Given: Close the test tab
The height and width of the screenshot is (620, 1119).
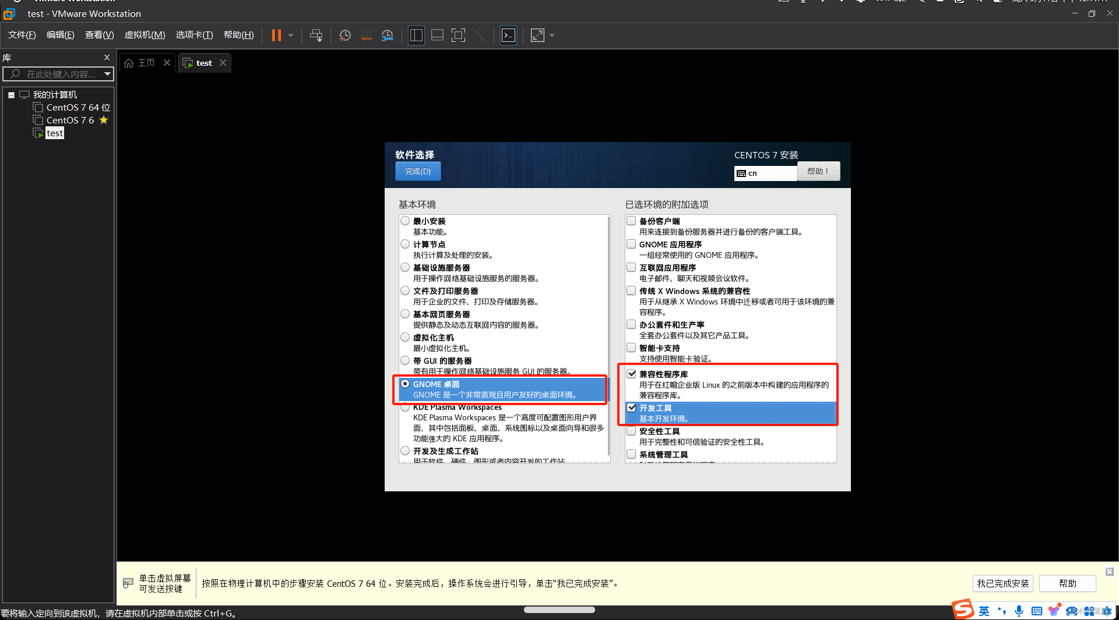Looking at the screenshot, I should (x=223, y=63).
